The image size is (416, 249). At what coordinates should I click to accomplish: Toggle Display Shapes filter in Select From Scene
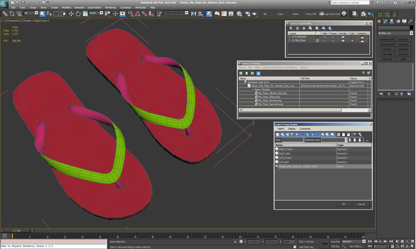click(x=282, y=134)
